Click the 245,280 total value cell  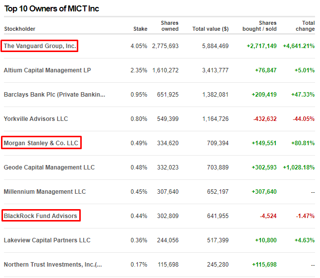(x=218, y=265)
